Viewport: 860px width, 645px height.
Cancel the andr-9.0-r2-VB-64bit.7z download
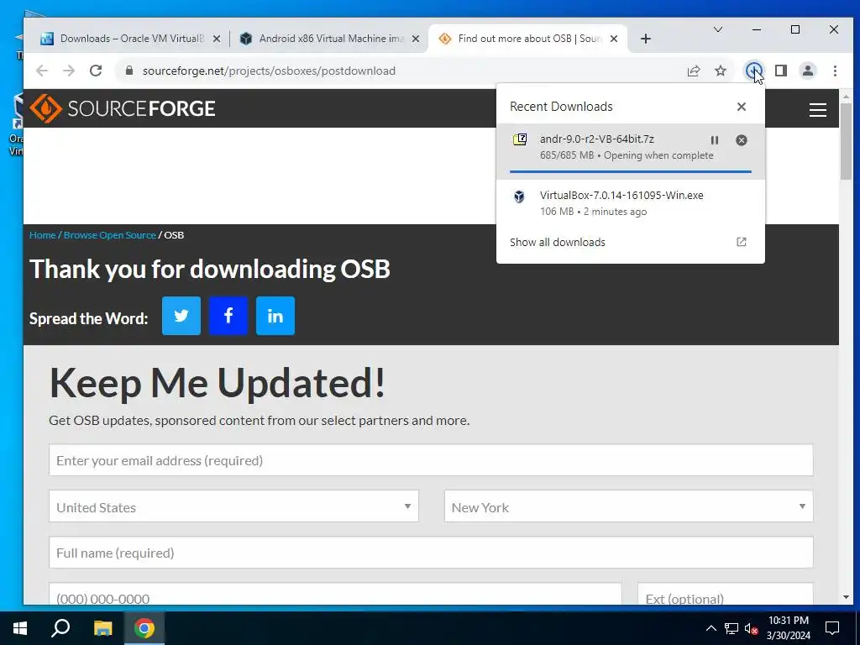click(741, 140)
